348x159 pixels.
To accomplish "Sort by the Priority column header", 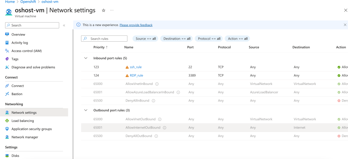I will point(101,47).
